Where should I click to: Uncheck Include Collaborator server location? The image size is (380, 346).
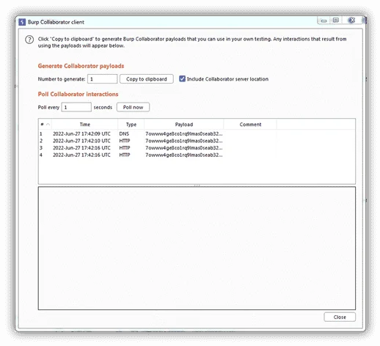pyautogui.click(x=182, y=78)
